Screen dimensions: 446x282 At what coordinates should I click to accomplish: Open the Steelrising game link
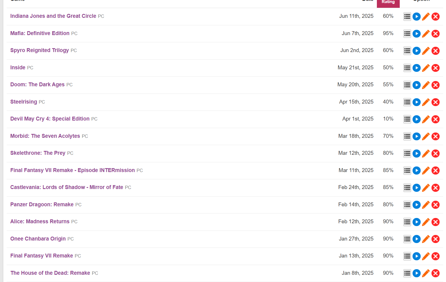click(24, 102)
